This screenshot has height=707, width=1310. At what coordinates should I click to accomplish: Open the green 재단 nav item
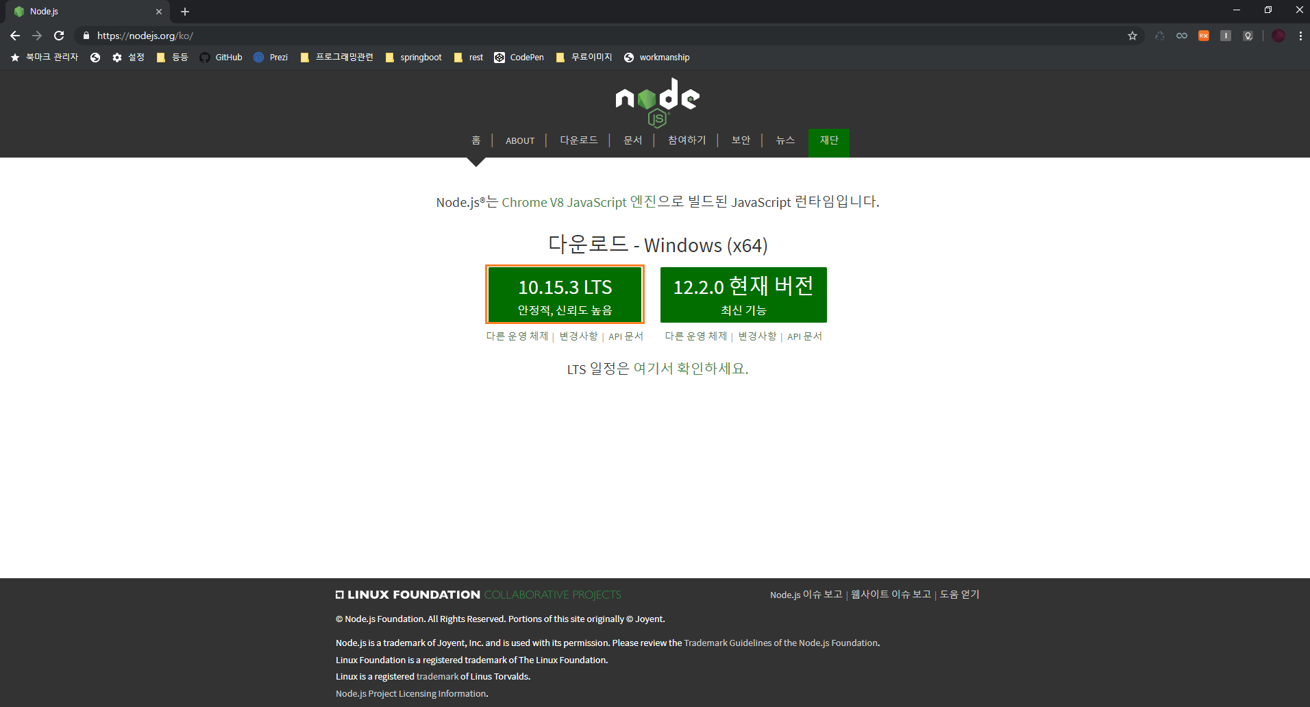tap(829, 142)
